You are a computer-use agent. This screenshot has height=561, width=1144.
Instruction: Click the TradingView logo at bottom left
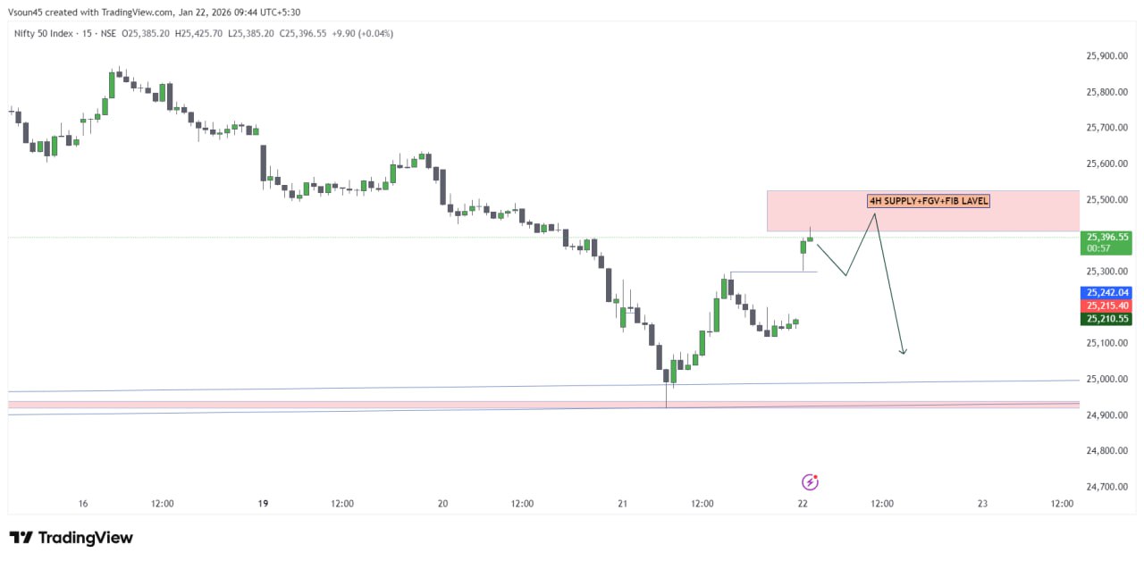[x=71, y=538]
